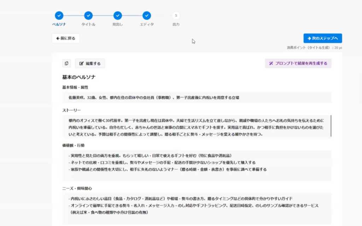Click the checkmark circle above エディタ
362x226 pixels.
coord(147,16)
